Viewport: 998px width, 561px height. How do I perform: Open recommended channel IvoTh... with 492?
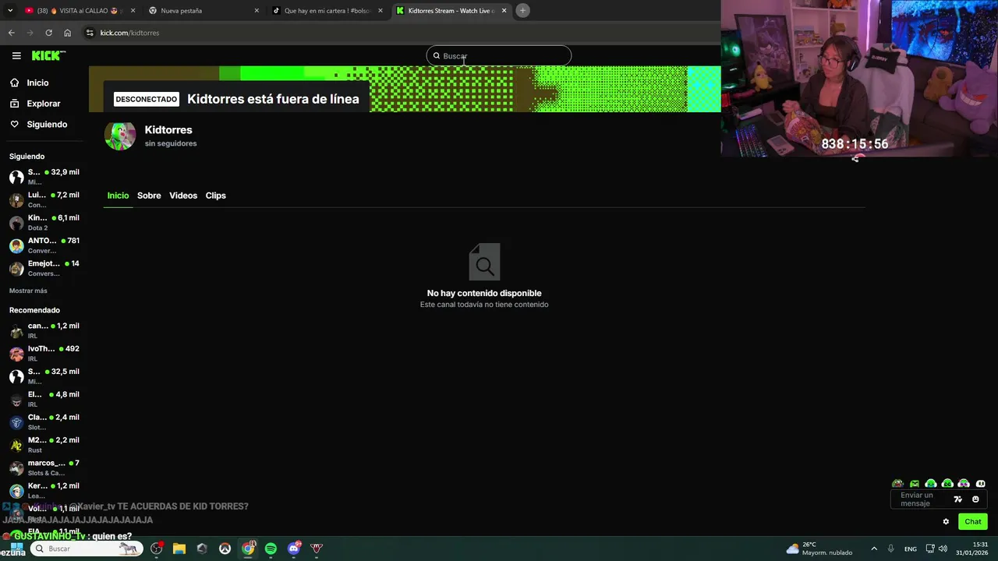click(44, 353)
